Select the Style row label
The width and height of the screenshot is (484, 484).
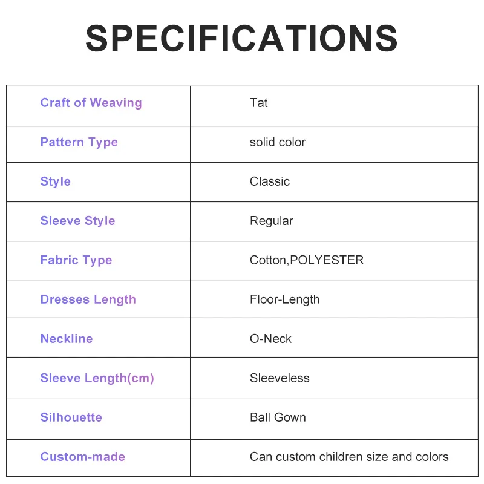55,181
